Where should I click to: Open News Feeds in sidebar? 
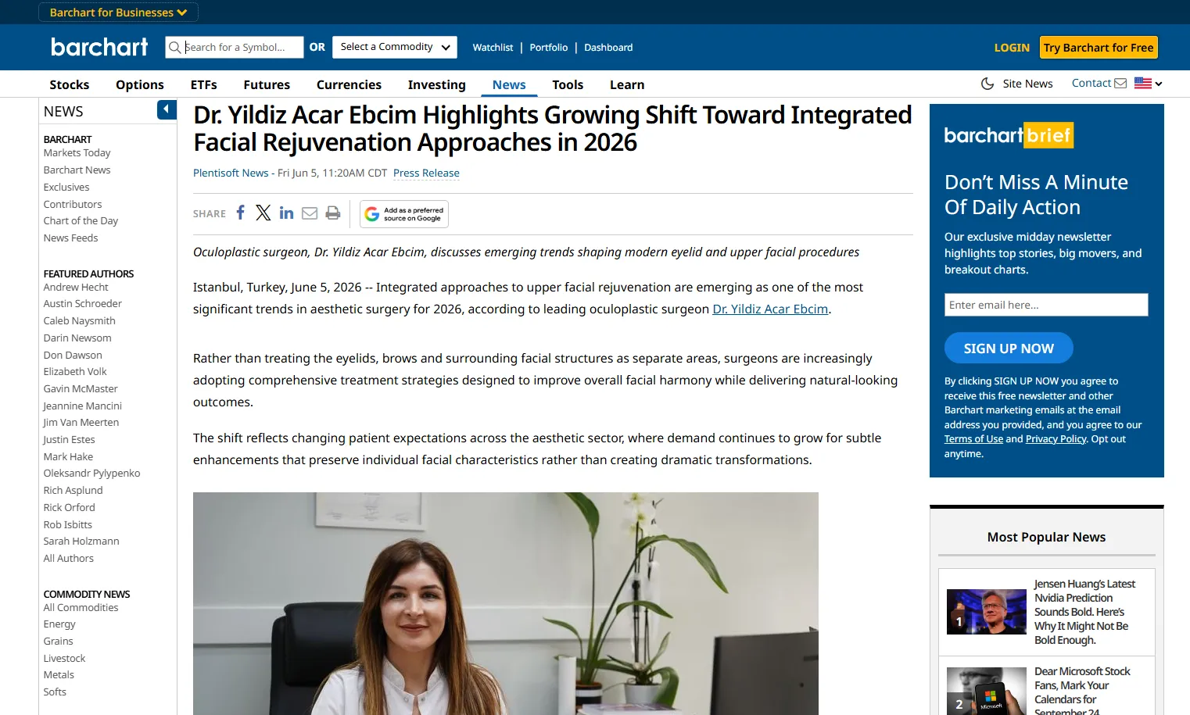click(x=70, y=238)
